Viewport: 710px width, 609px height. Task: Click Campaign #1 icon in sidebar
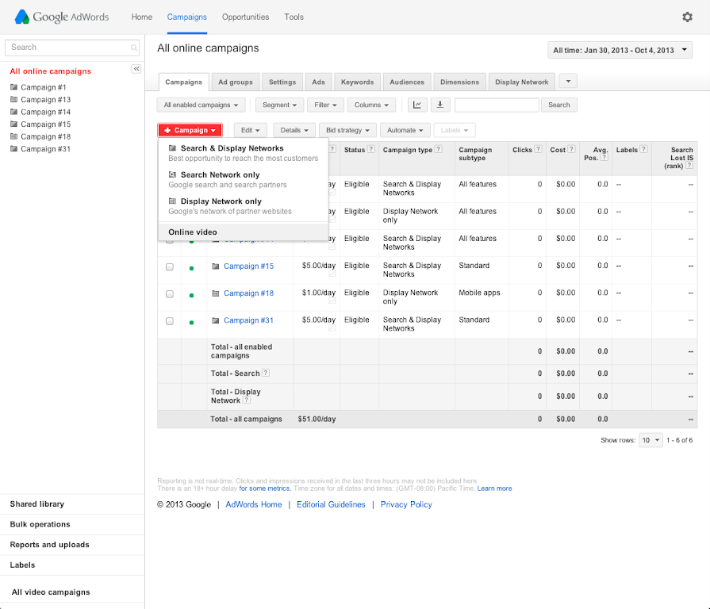14,87
